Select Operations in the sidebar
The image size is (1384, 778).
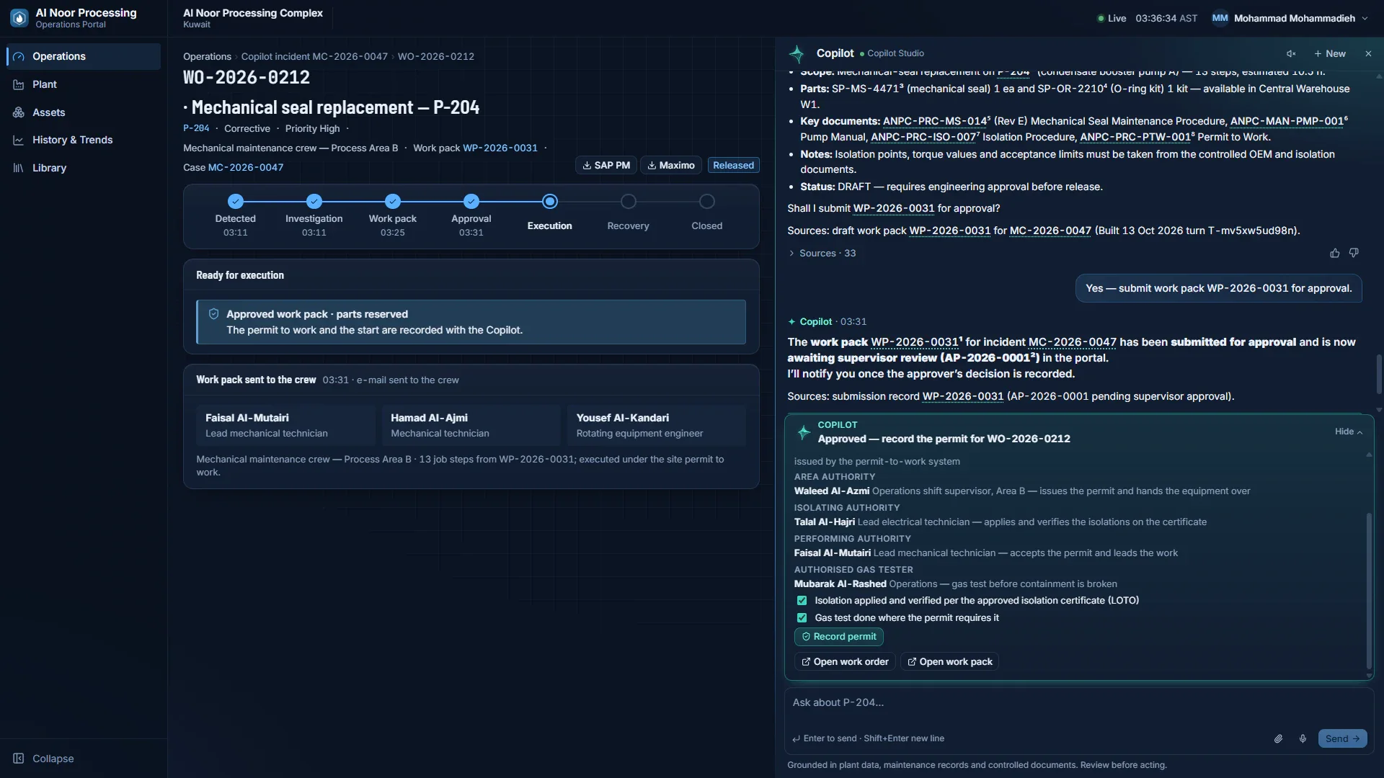[x=84, y=56]
